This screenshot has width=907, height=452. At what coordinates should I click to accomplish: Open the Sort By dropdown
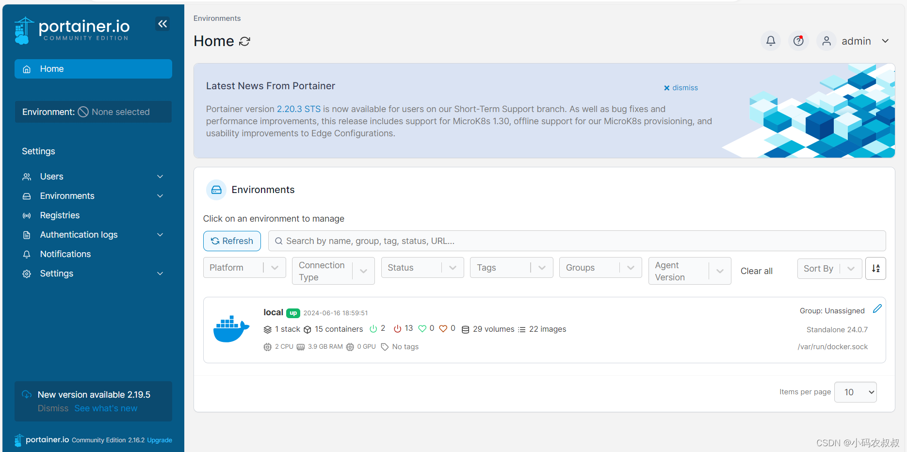point(830,269)
